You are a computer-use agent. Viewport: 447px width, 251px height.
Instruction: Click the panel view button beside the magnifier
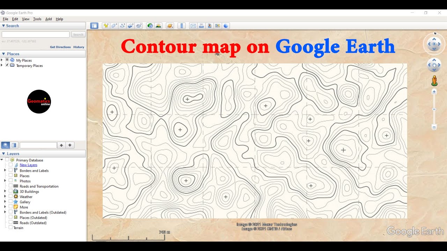[x=14, y=145]
